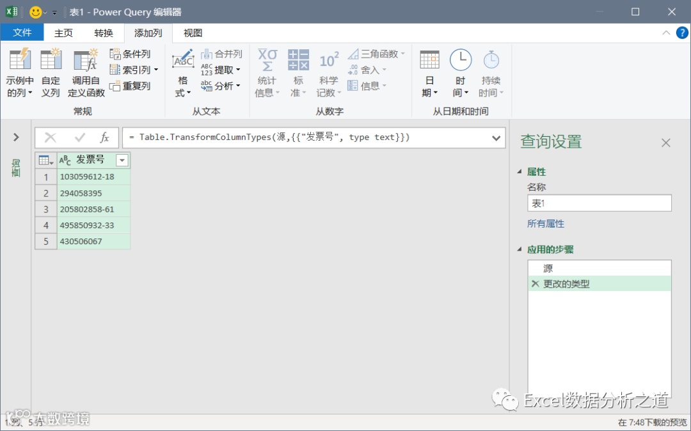This screenshot has height=431, width=691.
Task: Invoke Custom Function (调用自定义函数)
Action: [x=86, y=73]
